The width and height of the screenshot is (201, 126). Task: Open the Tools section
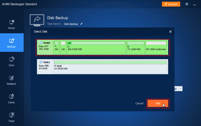click(x=11, y=117)
